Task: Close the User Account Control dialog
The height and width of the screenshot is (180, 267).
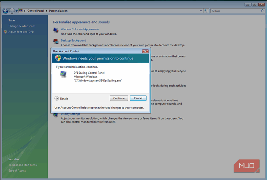Action: coord(145,51)
